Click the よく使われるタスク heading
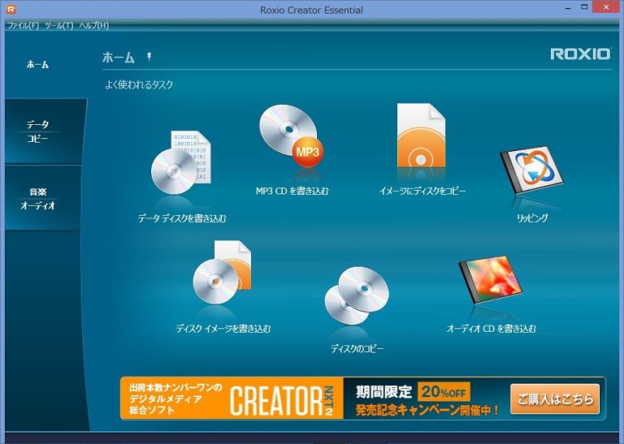The image size is (624, 444). pos(139,84)
